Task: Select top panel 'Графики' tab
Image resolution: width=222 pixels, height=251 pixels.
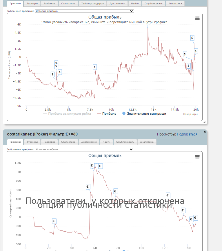Action: [x=15, y=3]
